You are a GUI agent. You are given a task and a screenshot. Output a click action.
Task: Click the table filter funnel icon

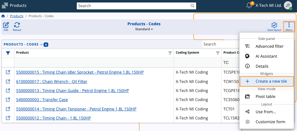coord(8,53)
